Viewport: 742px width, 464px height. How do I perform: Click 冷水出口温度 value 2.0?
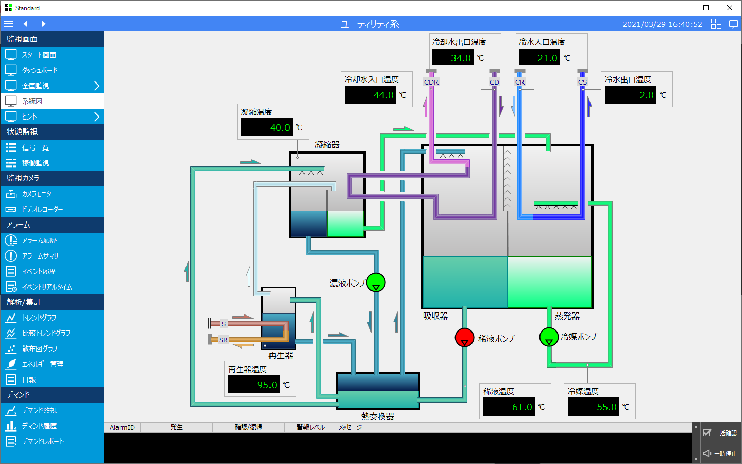click(630, 95)
